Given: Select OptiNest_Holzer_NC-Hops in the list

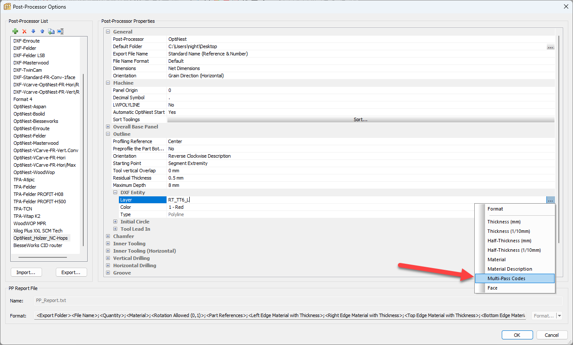Looking at the screenshot, I should (40, 238).
